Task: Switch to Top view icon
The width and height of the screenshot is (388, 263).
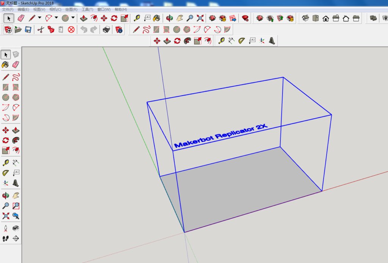Action: coord(316,18)
